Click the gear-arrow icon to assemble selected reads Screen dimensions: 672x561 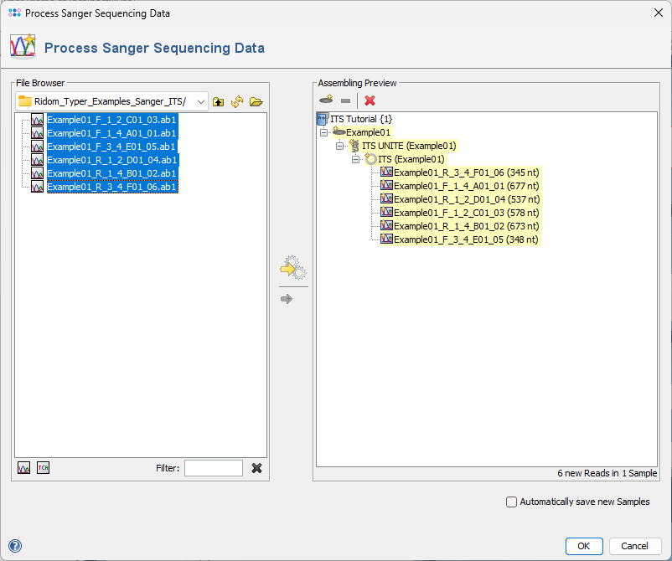tap(292, 268)
